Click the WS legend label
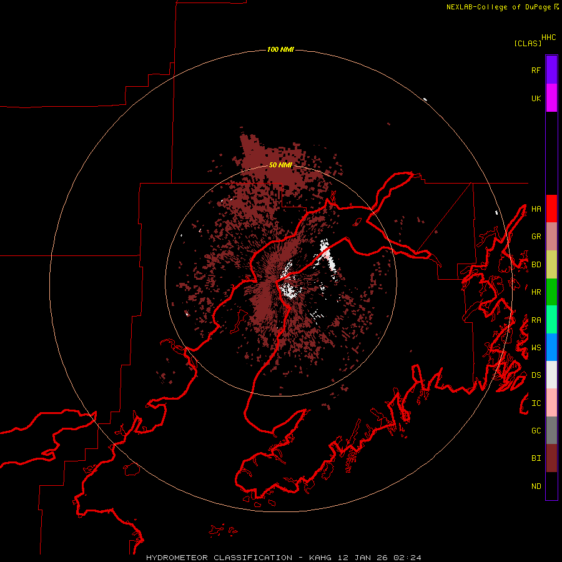Viewport: 562px width, 562px height. [x=536, y=348]
